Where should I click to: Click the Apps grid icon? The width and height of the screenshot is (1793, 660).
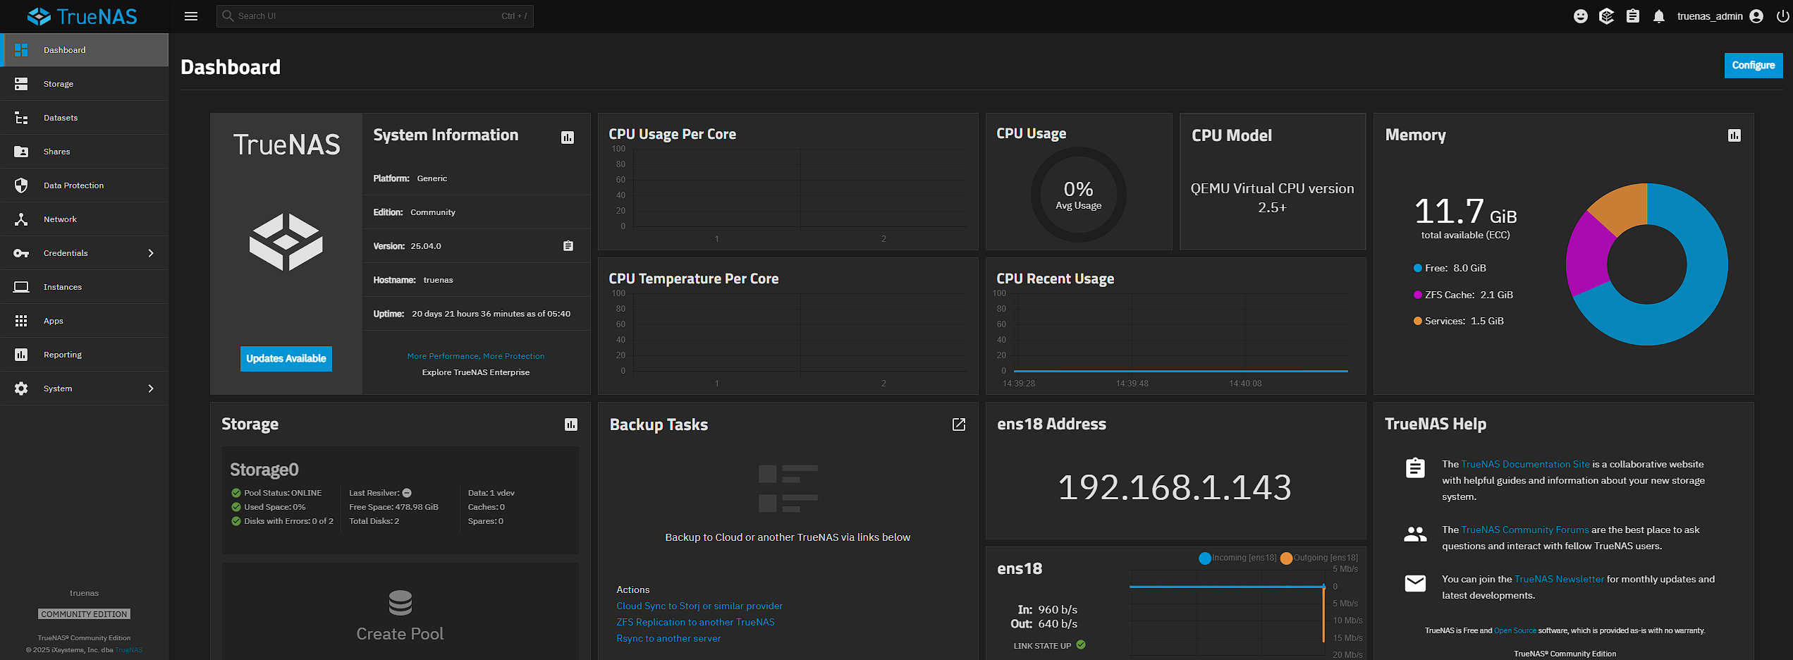[21, 321]
